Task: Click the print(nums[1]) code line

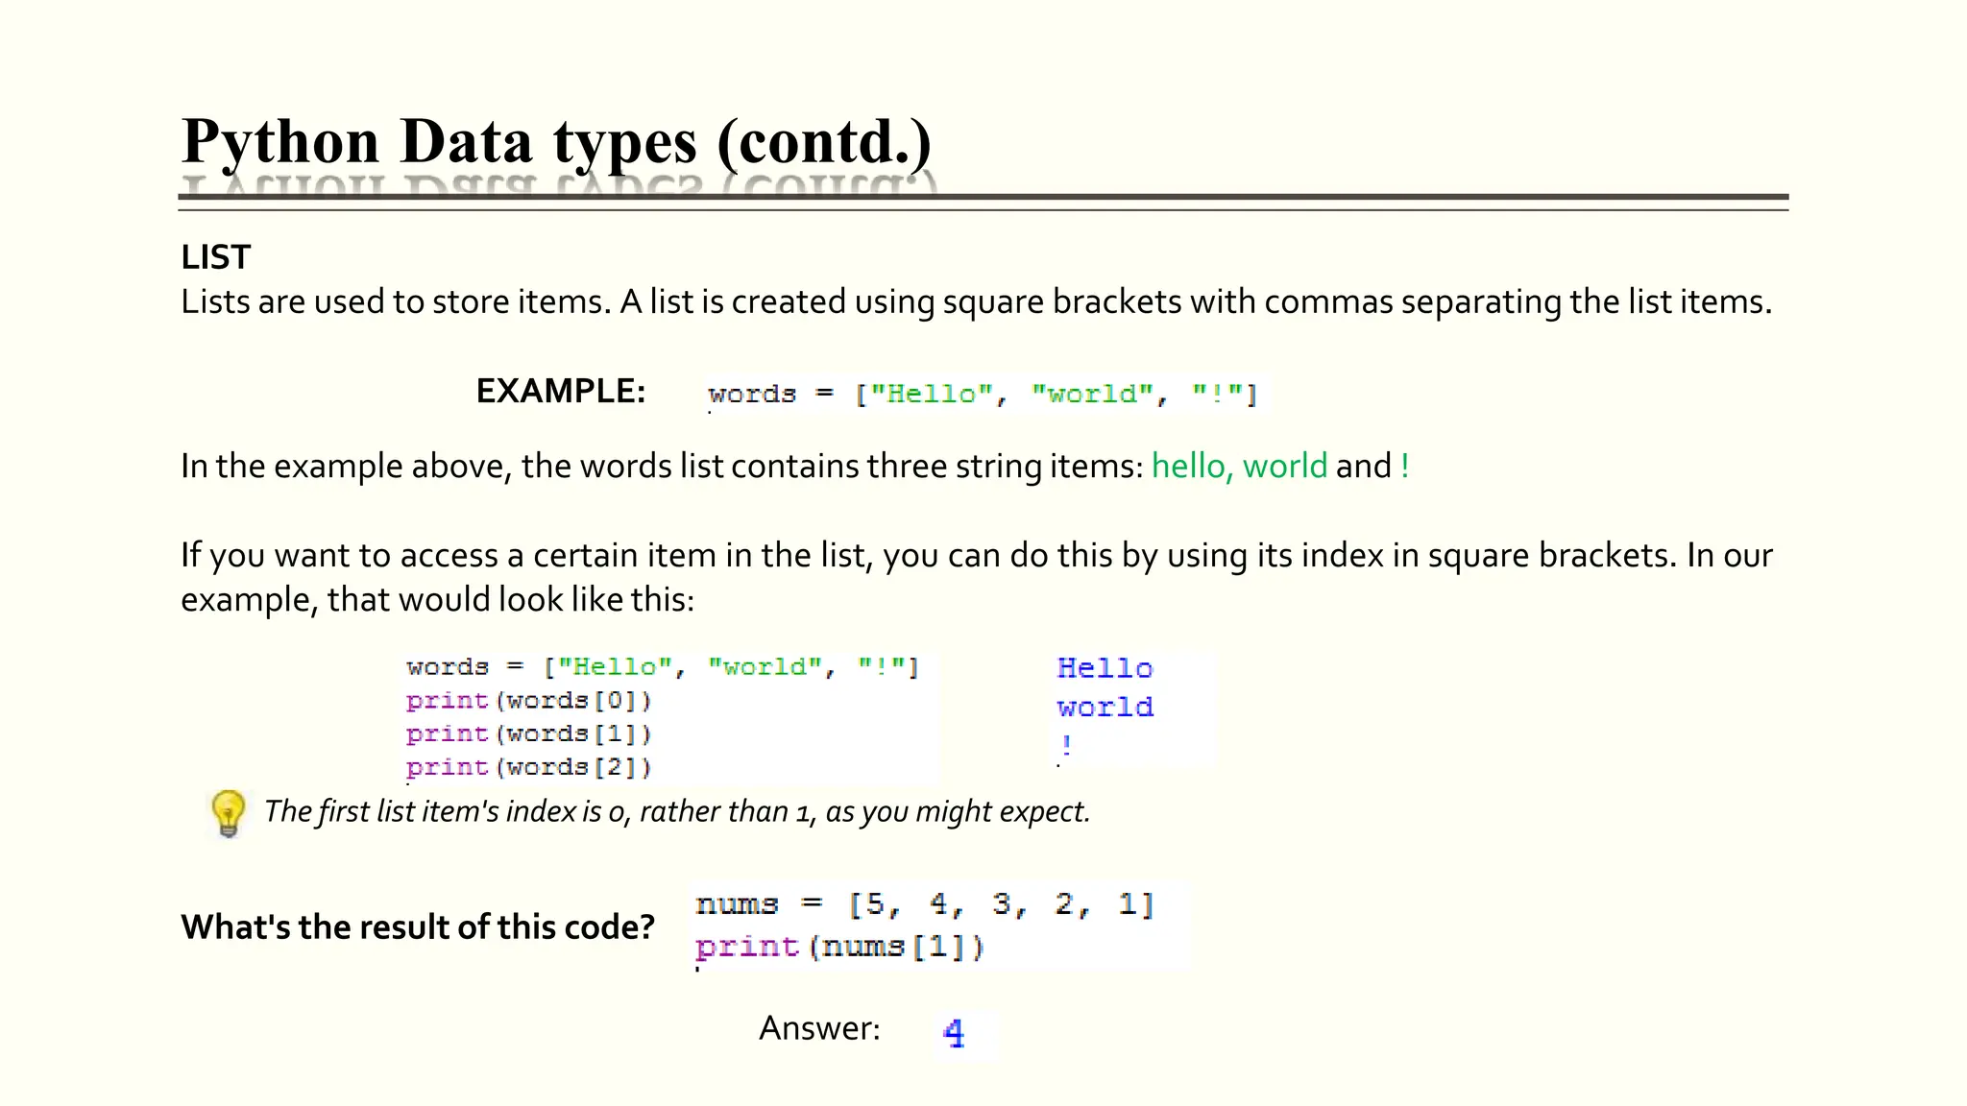Action: [x=839, y=948]
